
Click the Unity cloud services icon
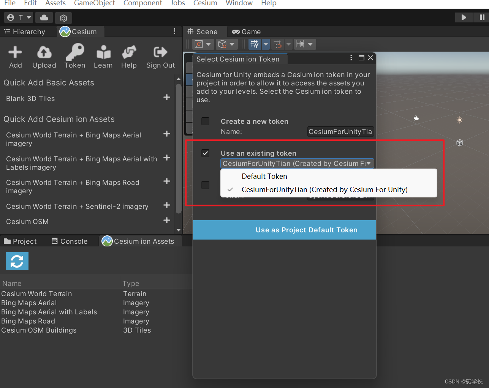coord(44,17)
